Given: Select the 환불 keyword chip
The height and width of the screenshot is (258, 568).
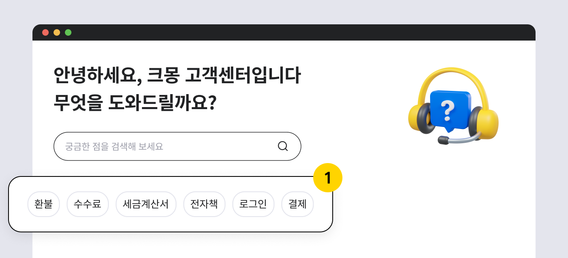Looking at the screenshot, I should click(43, 204).
